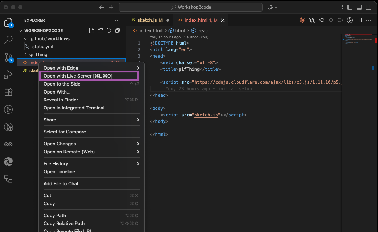This screenshot has height=232, width=378.
Task: Click line number 3 in gutter
Action: click(139, 56)
